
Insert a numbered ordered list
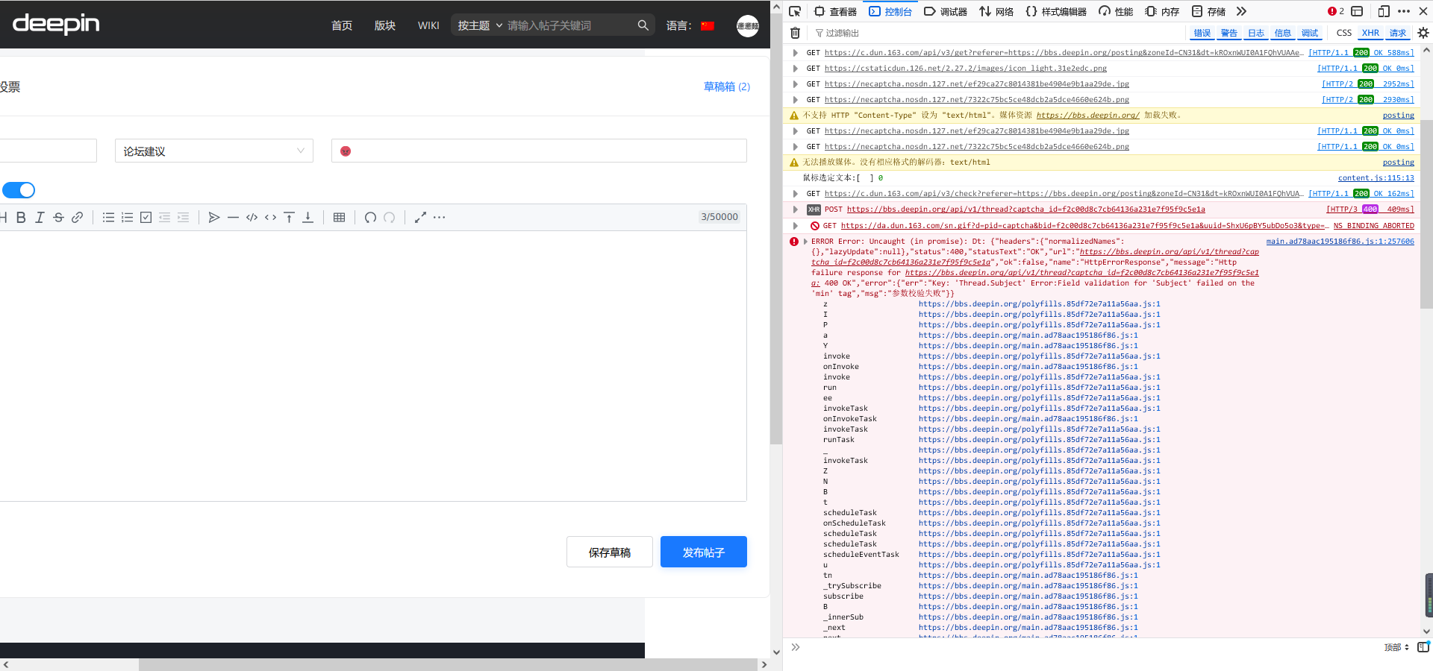point(127,218)
